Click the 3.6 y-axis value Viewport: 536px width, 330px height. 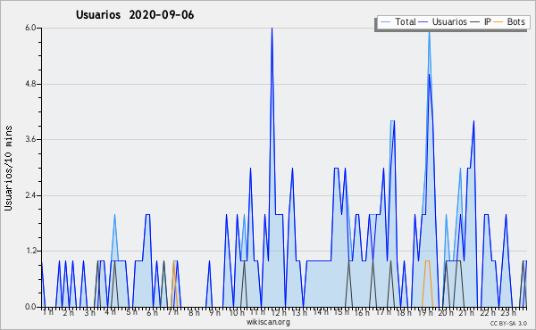coord(30,139)
